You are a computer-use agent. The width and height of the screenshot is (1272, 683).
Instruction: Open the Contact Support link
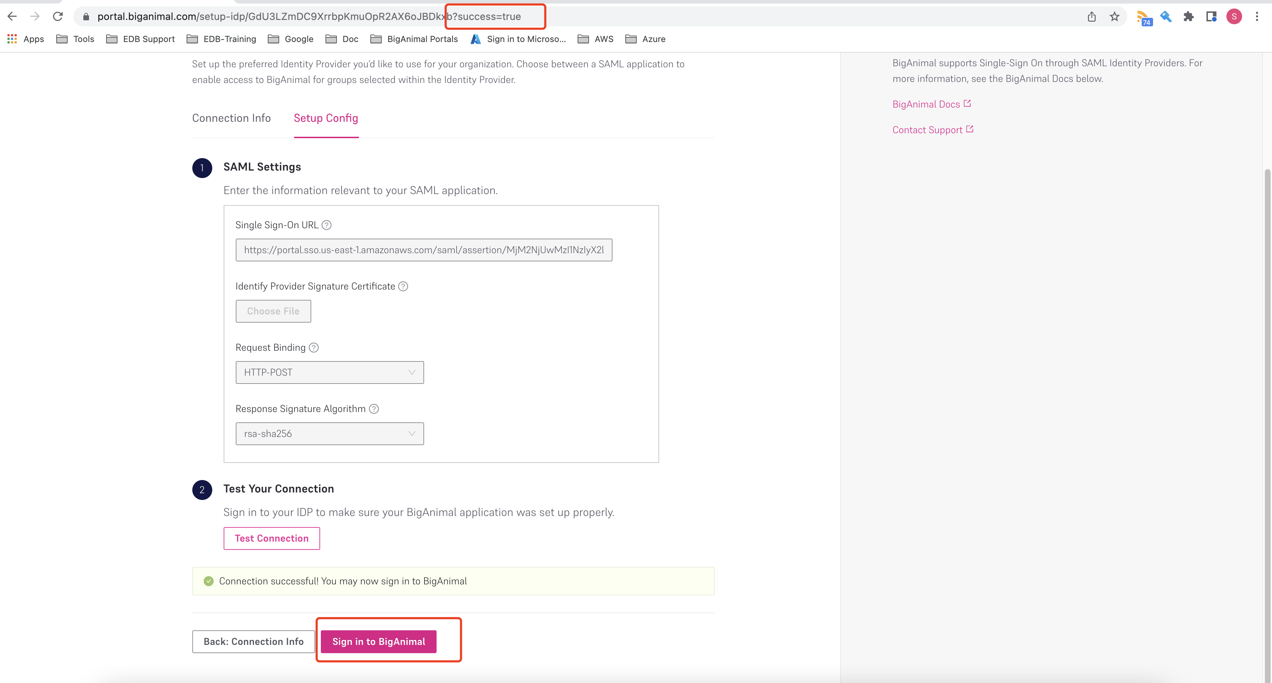tap(933, 130)
